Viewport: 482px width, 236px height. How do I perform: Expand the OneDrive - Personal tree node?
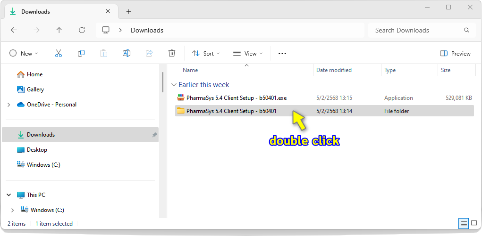tap(8, 105)
